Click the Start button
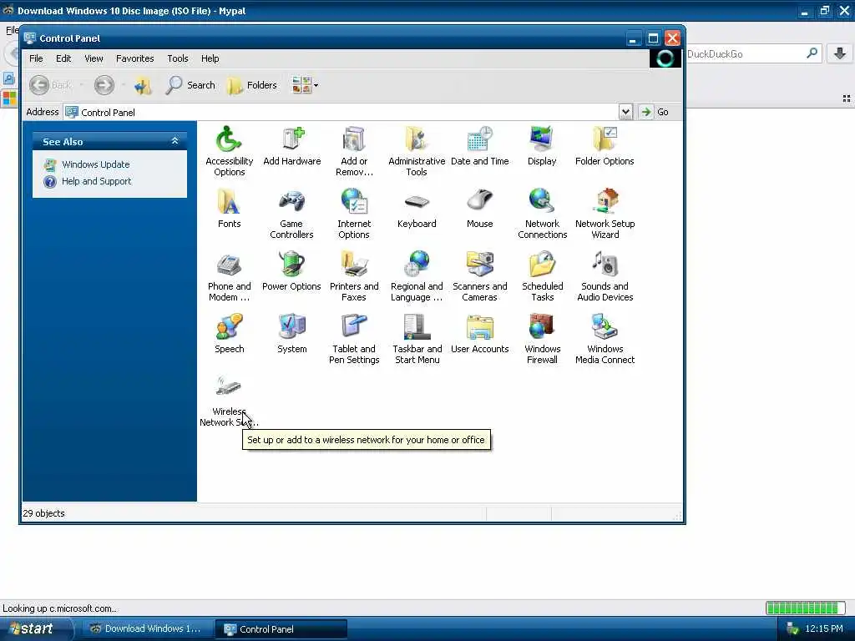The width and height of the screenshot is (855, 641). tap(35, 628)
